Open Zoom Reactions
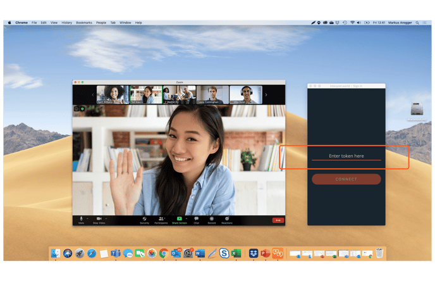 tap(227, 220)
